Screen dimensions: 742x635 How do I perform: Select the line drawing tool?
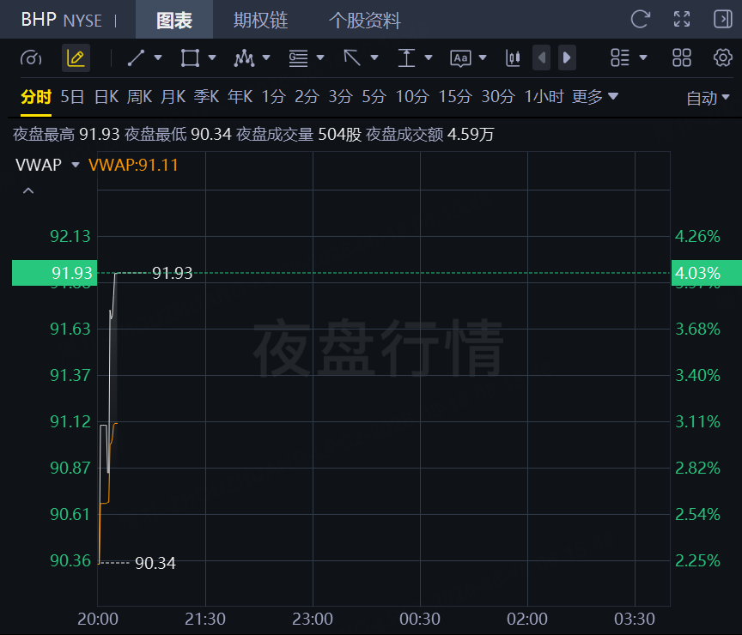(x=136, y=57)
